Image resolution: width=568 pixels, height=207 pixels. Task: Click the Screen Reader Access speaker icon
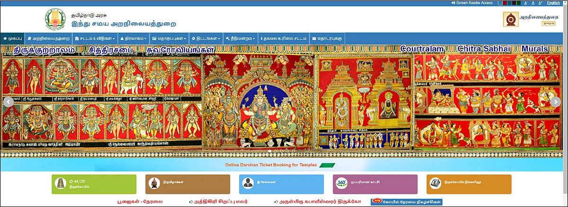[x=453, y=3]
